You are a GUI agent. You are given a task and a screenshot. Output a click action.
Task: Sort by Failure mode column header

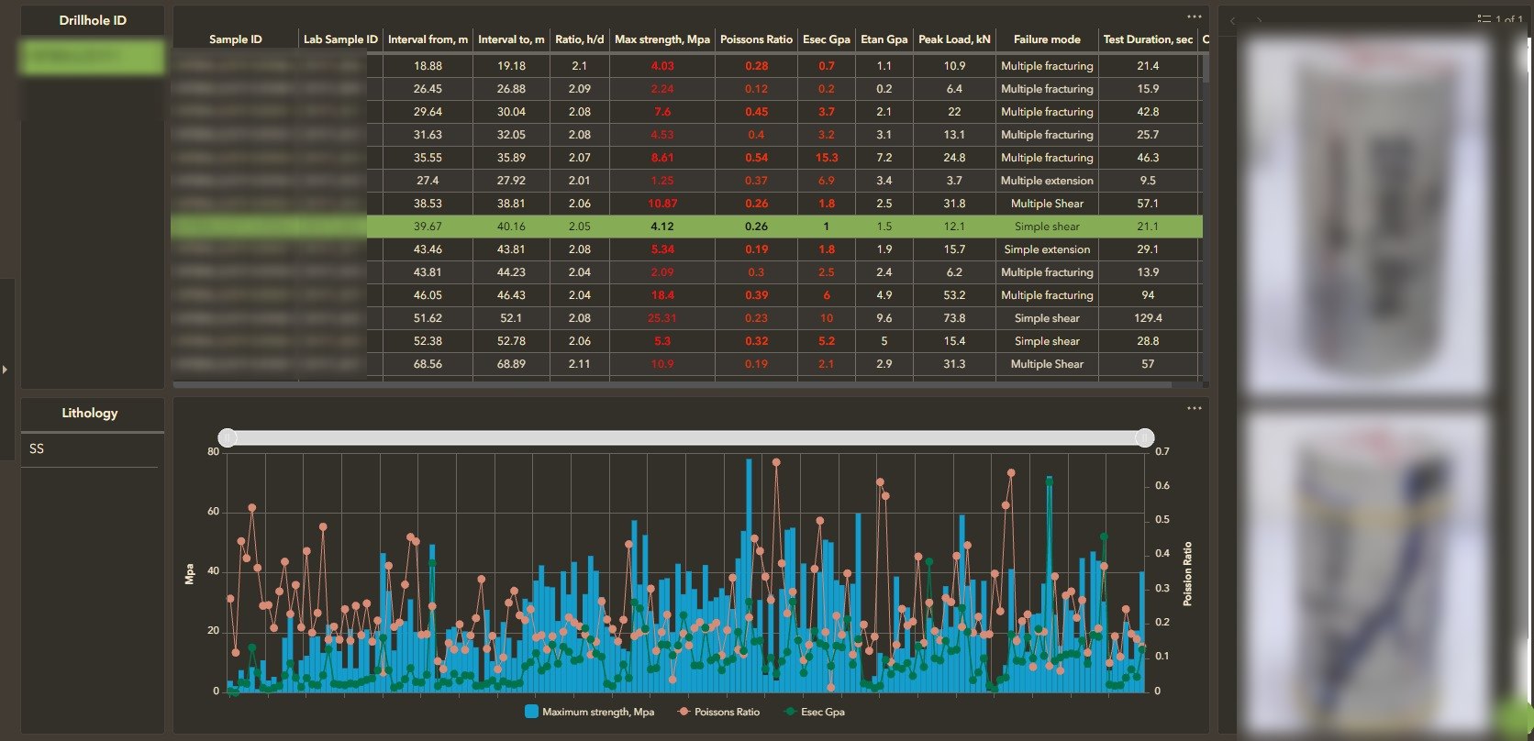pyautogui.click(x=1047, y=39)
